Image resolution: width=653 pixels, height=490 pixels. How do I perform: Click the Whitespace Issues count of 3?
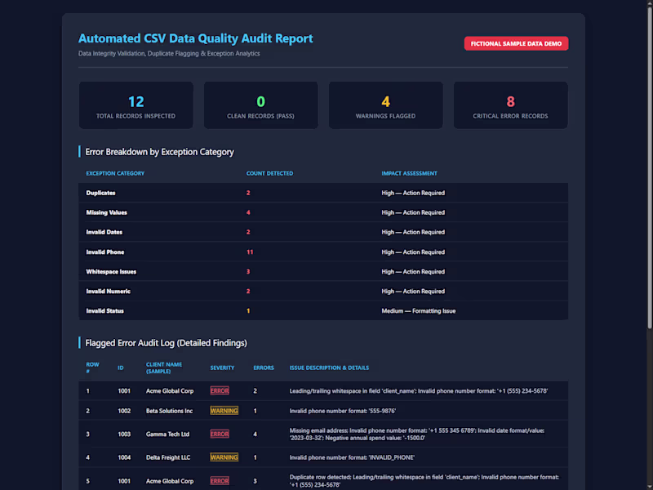248,272
